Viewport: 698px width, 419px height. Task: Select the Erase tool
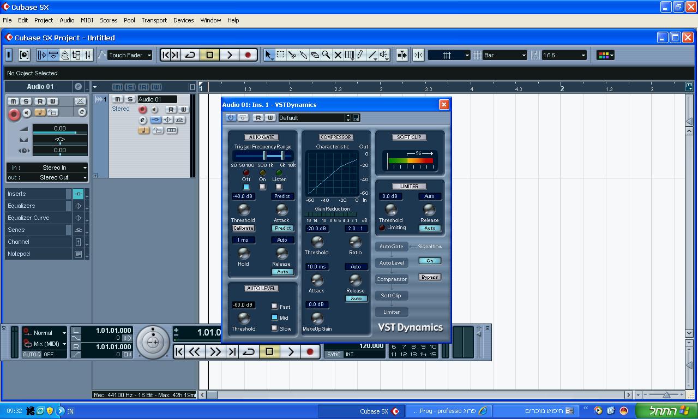pos(315,55)
